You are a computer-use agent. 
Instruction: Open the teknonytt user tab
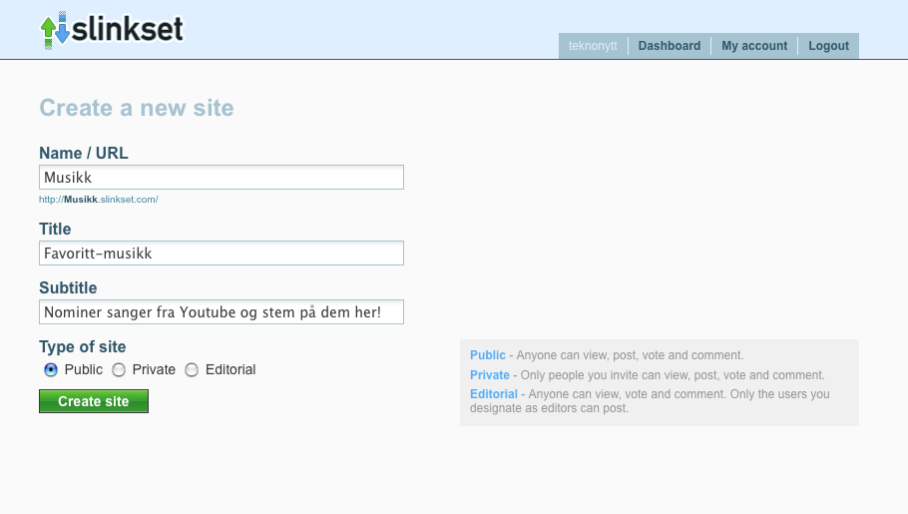pyautogui.click(x=593, y=46)
